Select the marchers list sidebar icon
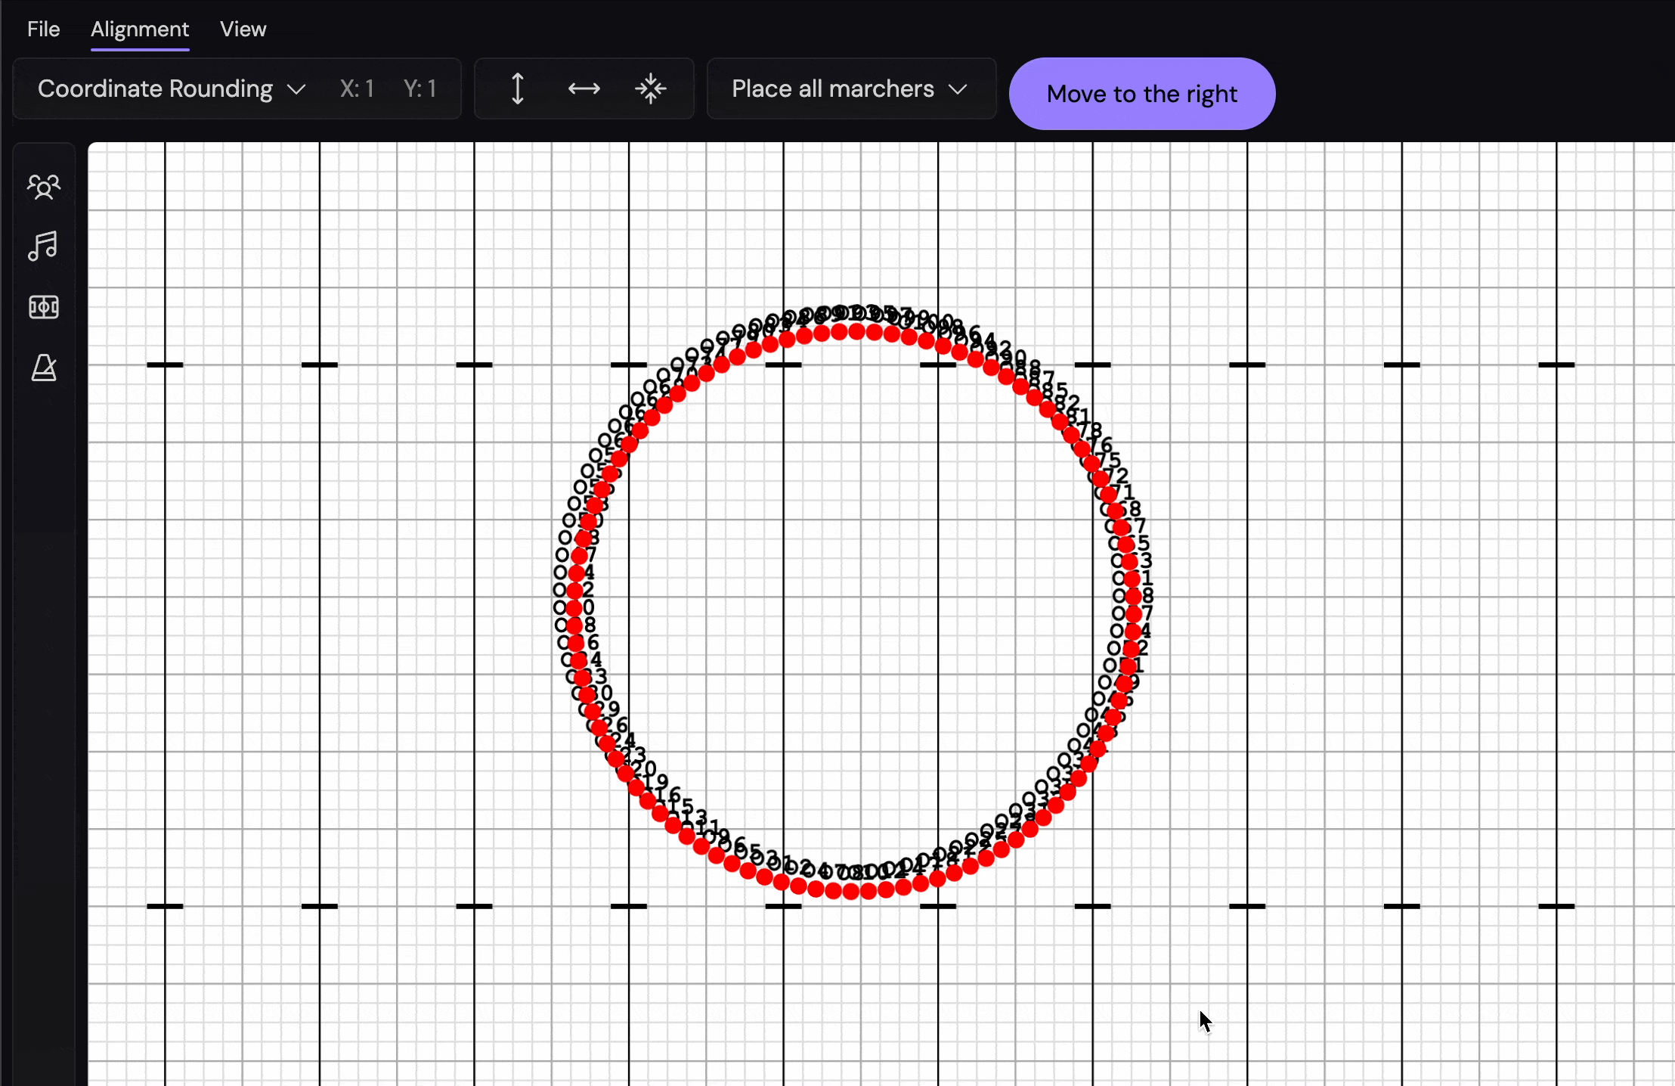The width and height of the screenshot is (1675, 1086). (x=43, y=186)
